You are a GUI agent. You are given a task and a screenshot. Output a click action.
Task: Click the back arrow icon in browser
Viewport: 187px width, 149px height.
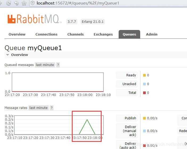16,3
